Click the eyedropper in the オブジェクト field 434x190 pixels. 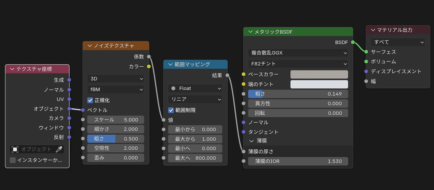pos(59,149)
